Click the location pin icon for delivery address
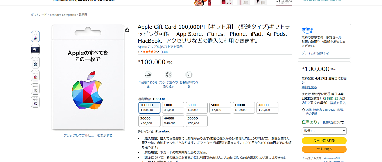Screen dimensions: 382x162 (x=304, y=110)
